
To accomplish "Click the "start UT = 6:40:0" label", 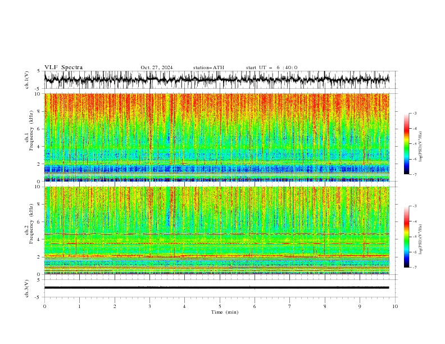I will click(x=271, y=67).
